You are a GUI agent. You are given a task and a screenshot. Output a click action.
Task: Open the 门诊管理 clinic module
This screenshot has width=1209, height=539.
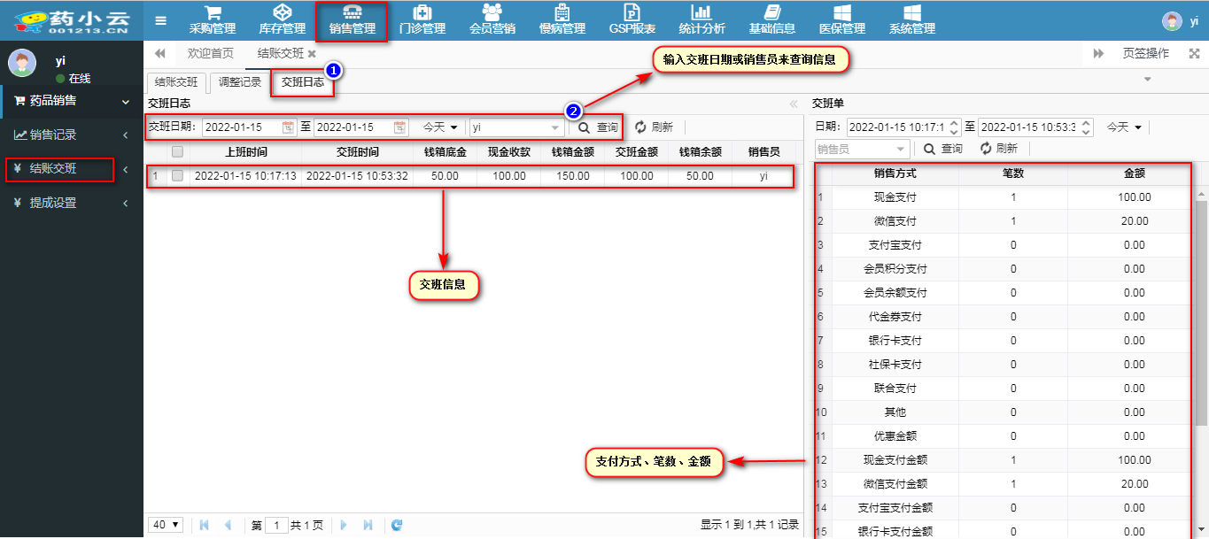422,20
